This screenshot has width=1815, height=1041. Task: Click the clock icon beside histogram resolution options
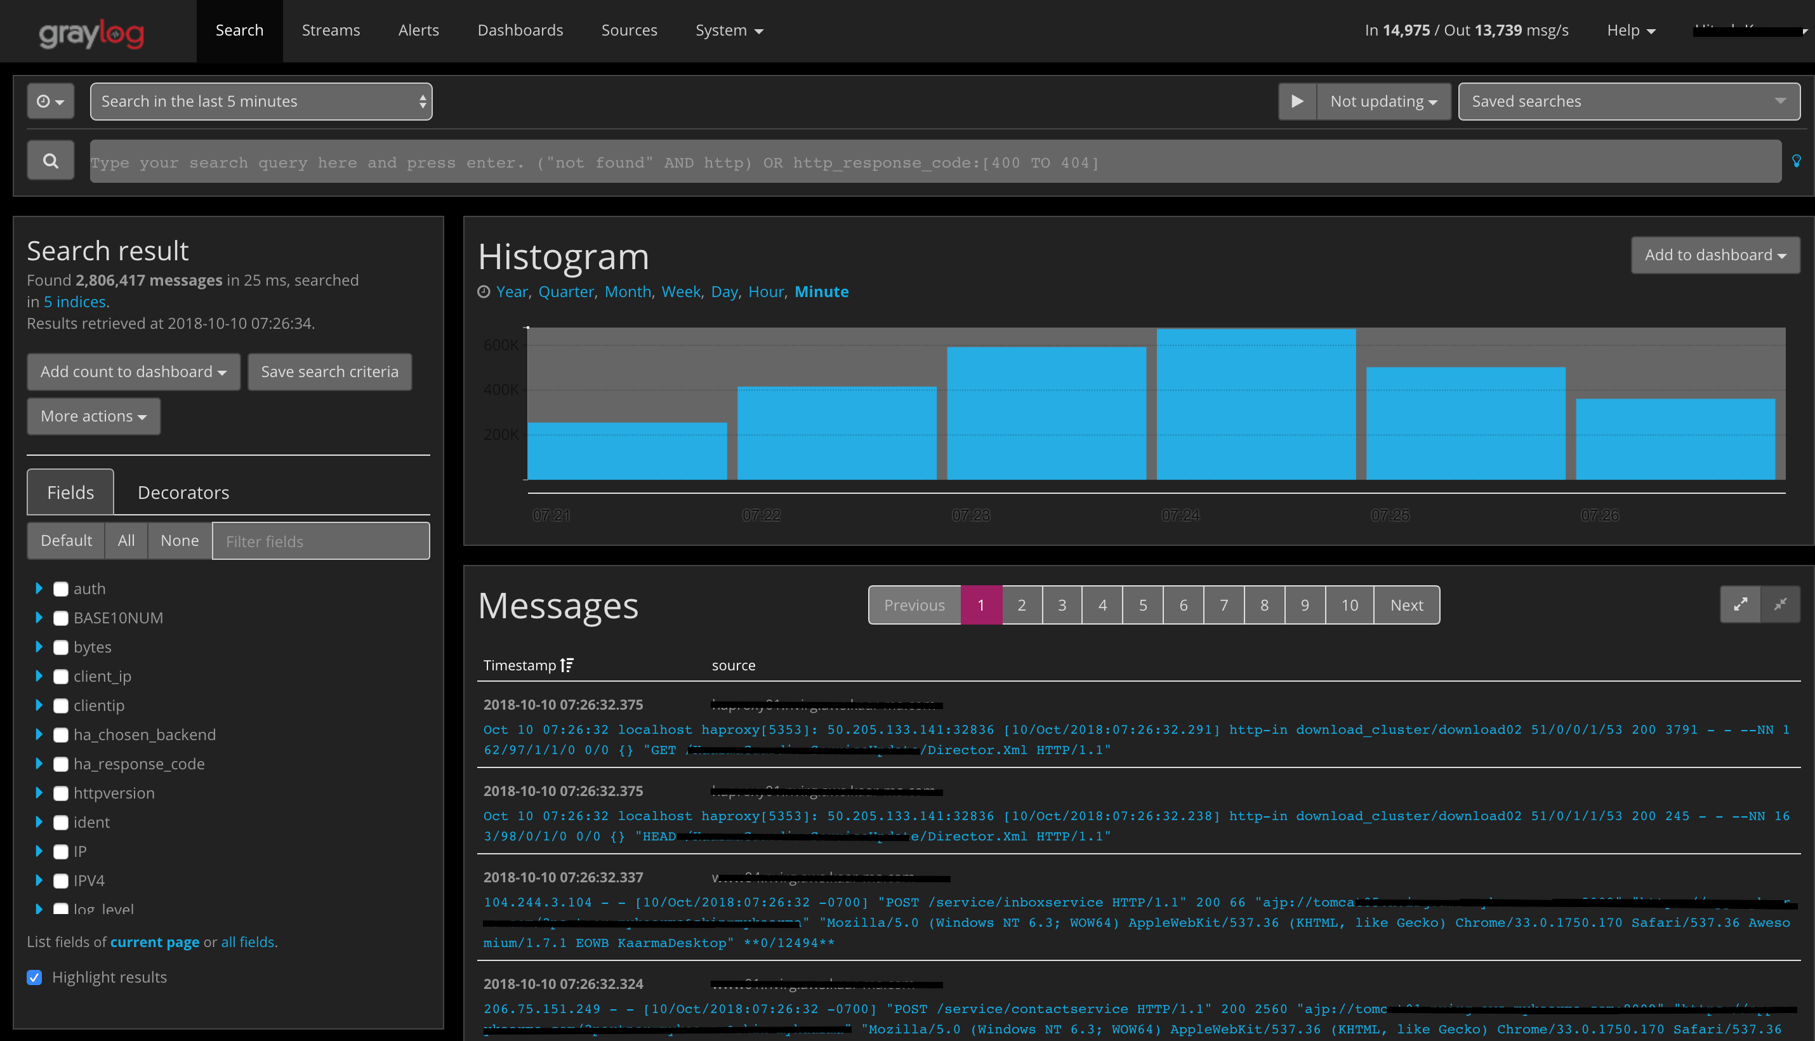[484, 291]
